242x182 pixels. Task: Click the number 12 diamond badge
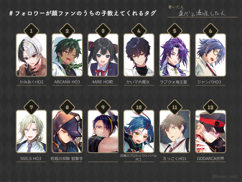211,107
